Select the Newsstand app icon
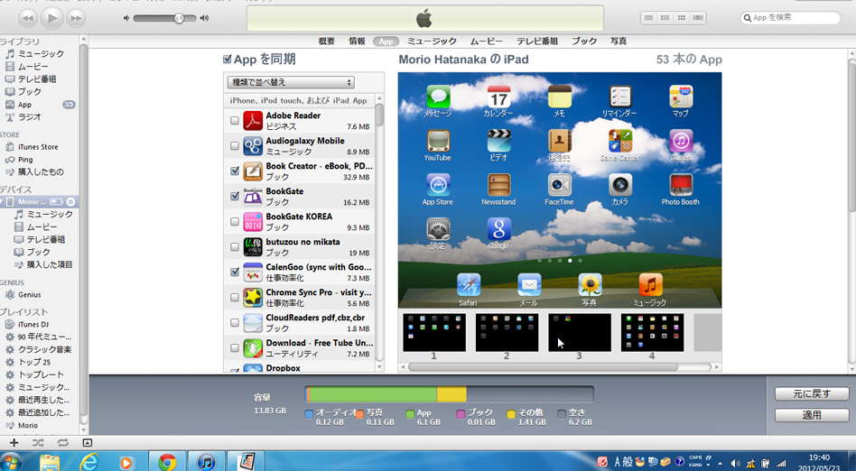This screenshot has height=471, width=856. pos(499,186)
